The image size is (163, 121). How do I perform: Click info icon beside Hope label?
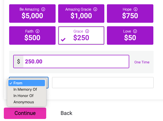point(136,9)
